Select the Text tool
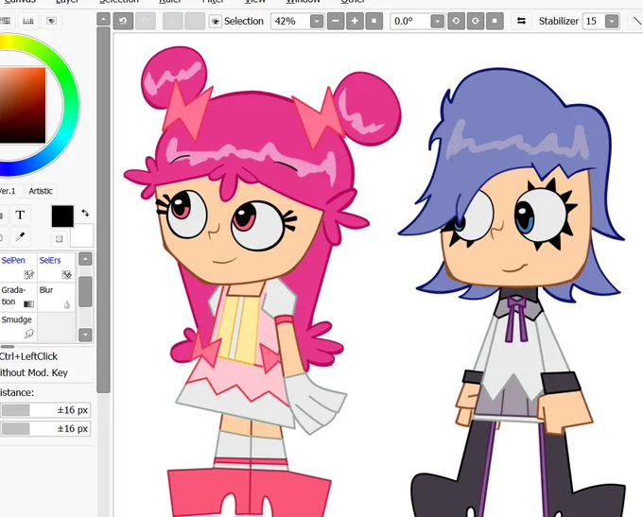The height and width of the screenshot is (517, 643). [x=20, y=215]
